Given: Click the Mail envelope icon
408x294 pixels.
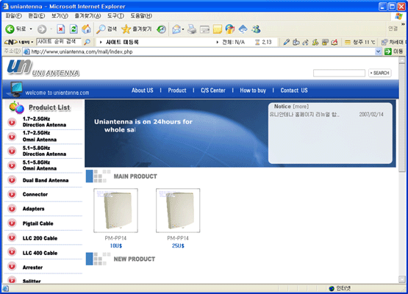Looking at the screenshot, I should point(176,29).
